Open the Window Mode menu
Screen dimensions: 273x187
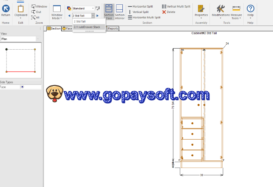57,12
